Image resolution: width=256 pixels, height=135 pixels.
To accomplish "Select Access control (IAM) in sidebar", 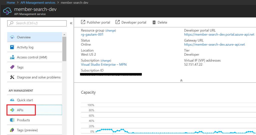I will pos(34,57).
